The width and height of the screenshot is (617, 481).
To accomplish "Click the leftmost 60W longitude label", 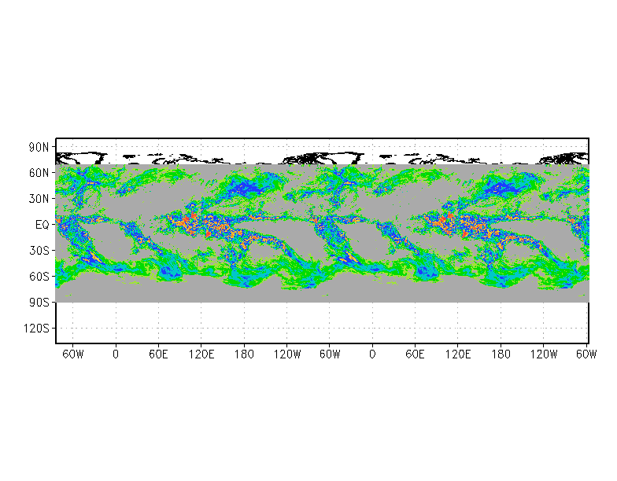I will (x=72, y=354).
